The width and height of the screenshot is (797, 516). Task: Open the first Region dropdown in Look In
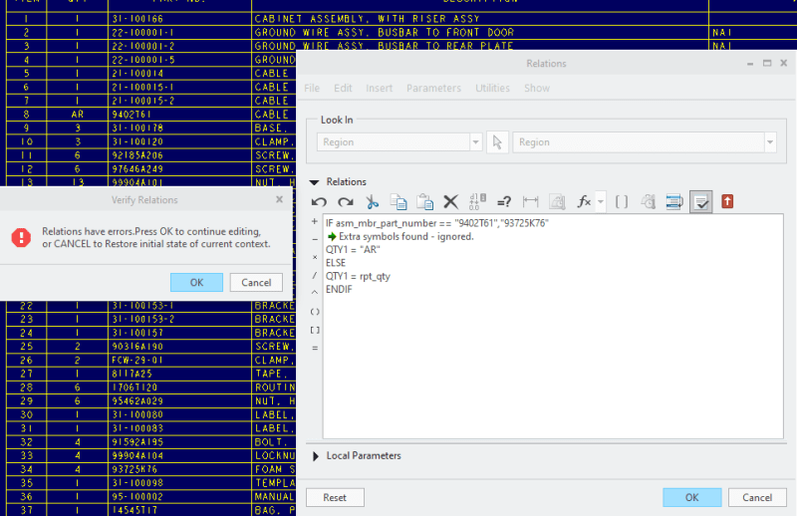[x=476, y=141]
